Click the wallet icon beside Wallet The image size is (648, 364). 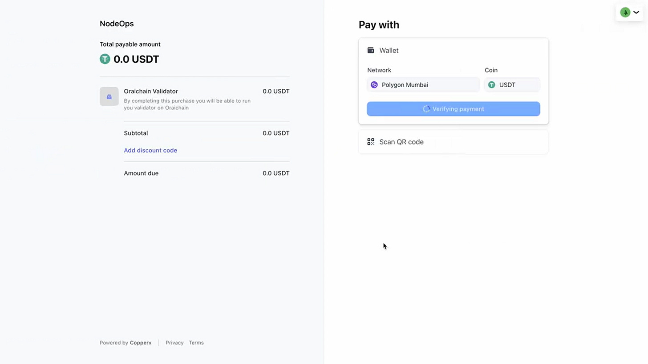(x=371, y=50)
